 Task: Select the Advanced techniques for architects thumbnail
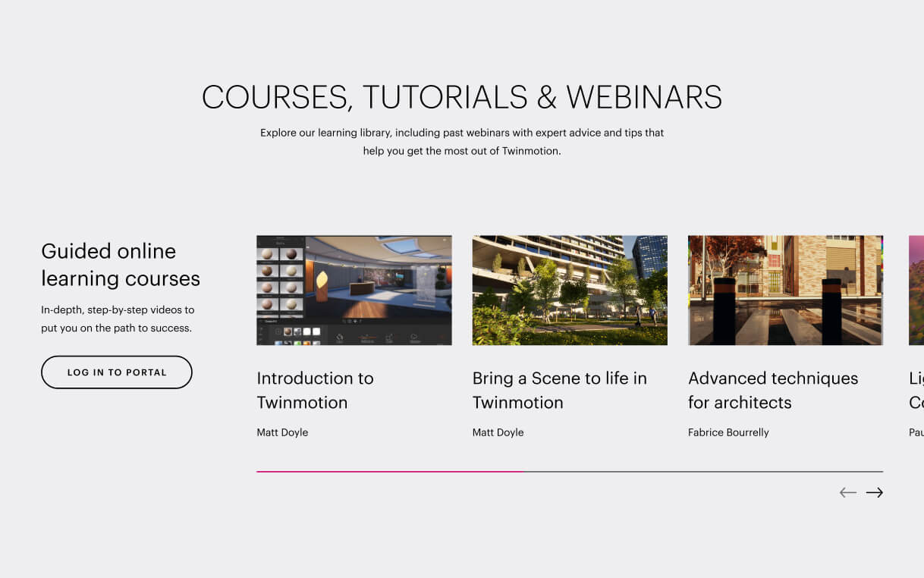coord(784,290)
